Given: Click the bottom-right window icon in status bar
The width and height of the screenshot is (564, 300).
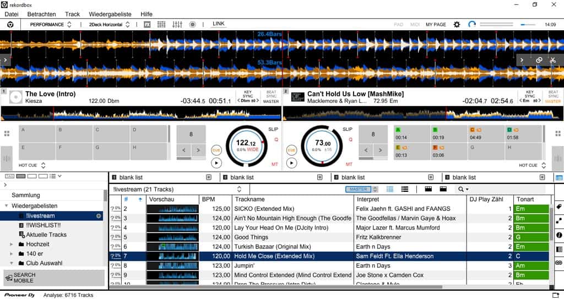Looking at the screenshot, I should coord(555,295).
